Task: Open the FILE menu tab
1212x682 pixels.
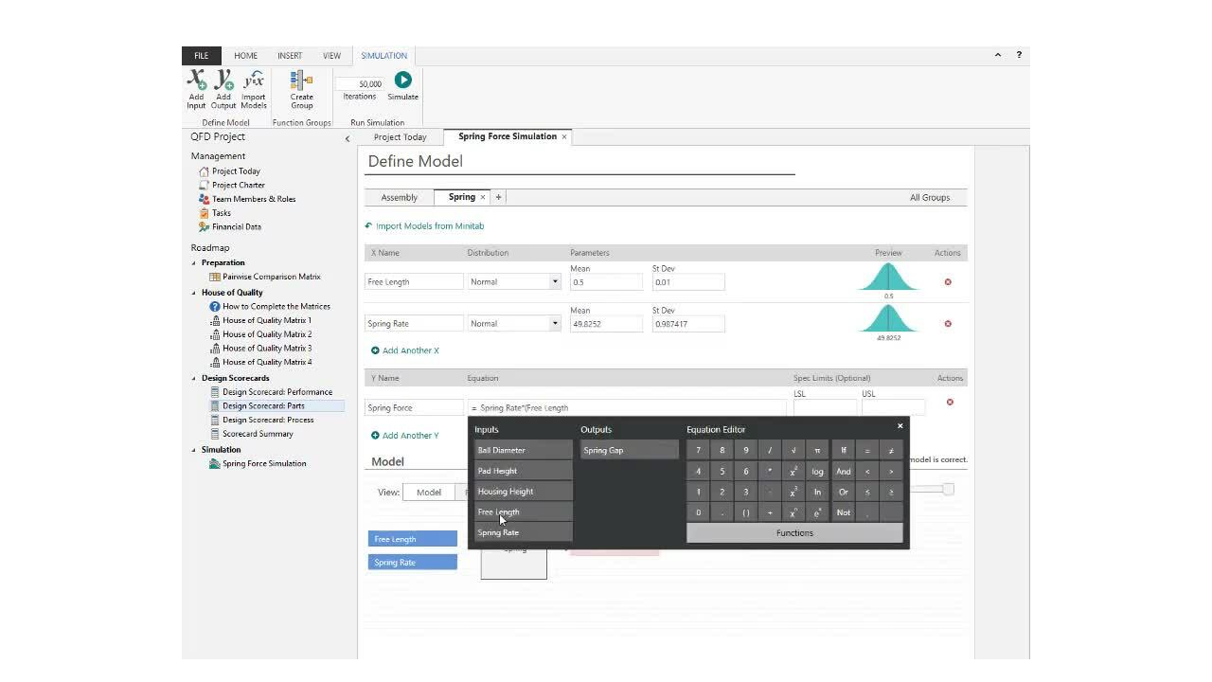Action: click(x=202, y=56)
